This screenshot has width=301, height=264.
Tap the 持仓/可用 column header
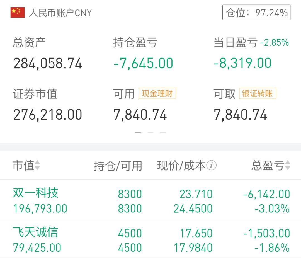tap(118, 166)
